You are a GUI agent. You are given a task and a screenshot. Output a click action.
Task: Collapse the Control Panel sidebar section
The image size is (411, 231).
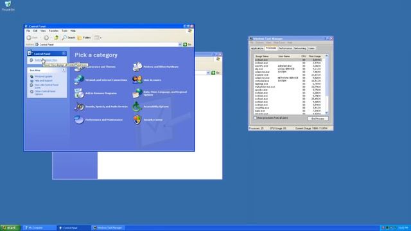coord(64,53)
